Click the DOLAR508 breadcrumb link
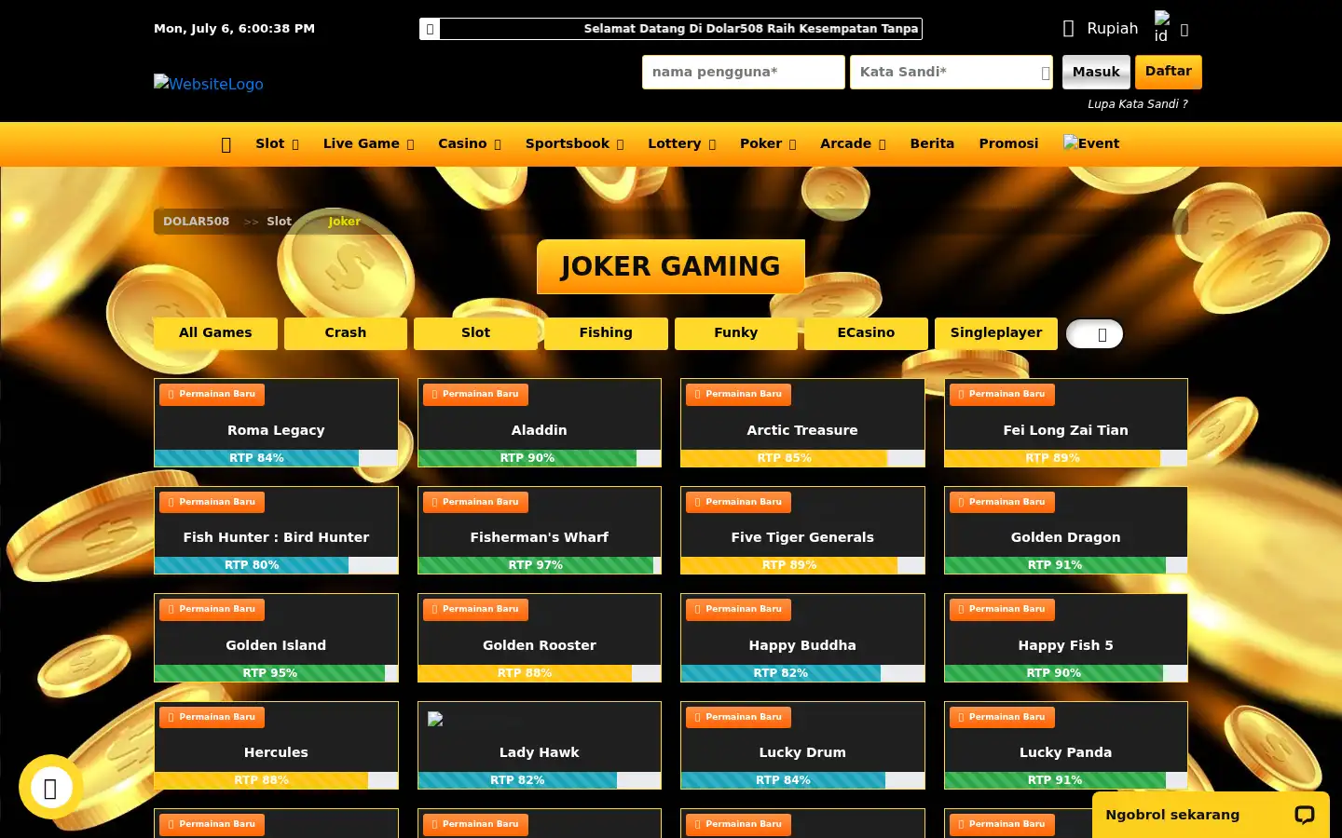The width and height of the screenshot is (1342, 838). coord(196,222)
